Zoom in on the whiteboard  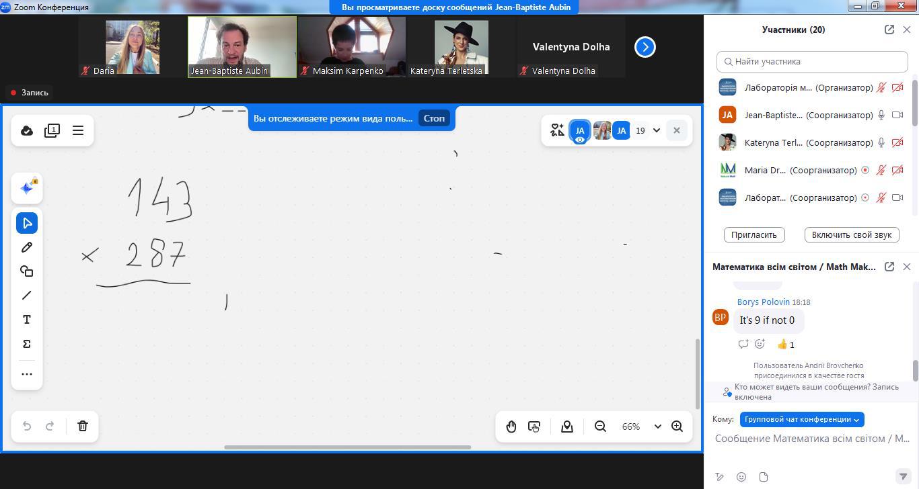677,427
